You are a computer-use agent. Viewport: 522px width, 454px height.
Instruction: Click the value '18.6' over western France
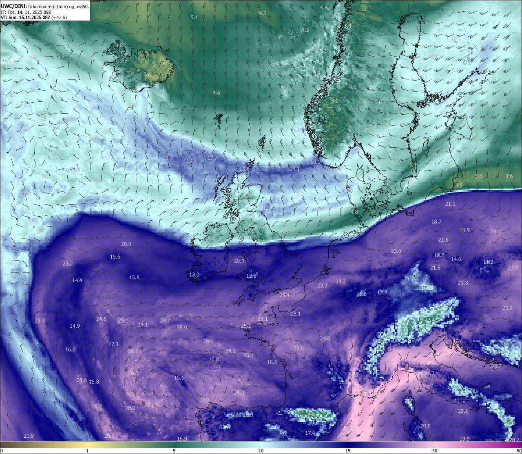[x=272, y=362]
